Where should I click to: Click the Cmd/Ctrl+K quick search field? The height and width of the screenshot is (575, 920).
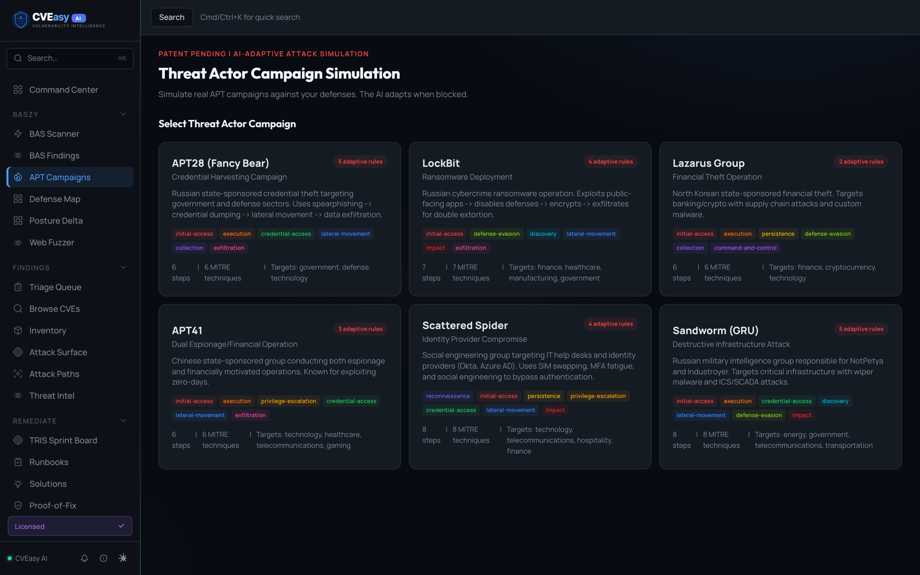(250, 17)
